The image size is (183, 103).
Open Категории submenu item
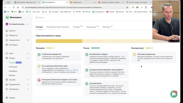point(13,67)
